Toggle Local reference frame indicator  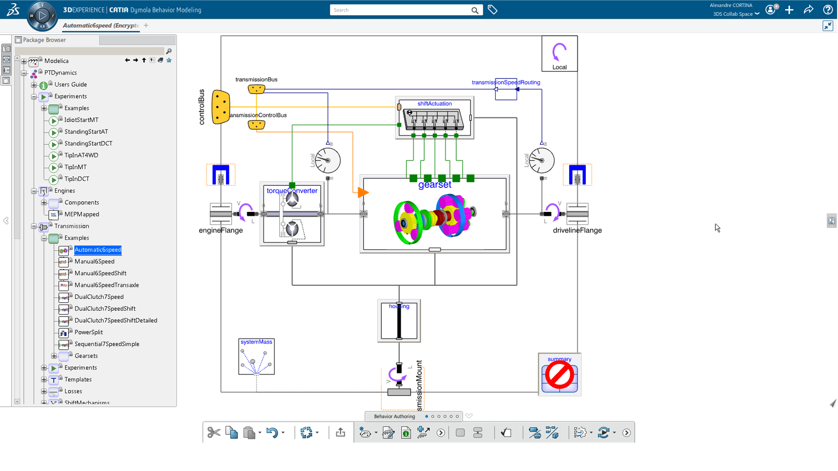pos(559,55)
